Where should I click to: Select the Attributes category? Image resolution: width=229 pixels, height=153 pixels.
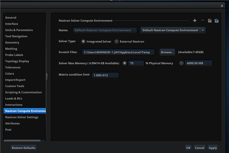(12, 123)
